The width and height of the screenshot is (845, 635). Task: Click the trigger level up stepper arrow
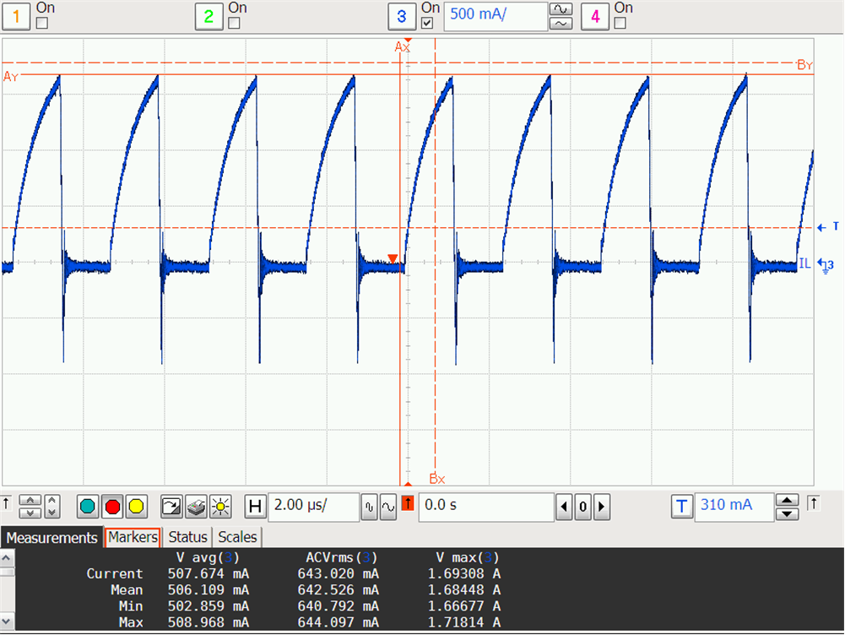(x=786, y=501)
